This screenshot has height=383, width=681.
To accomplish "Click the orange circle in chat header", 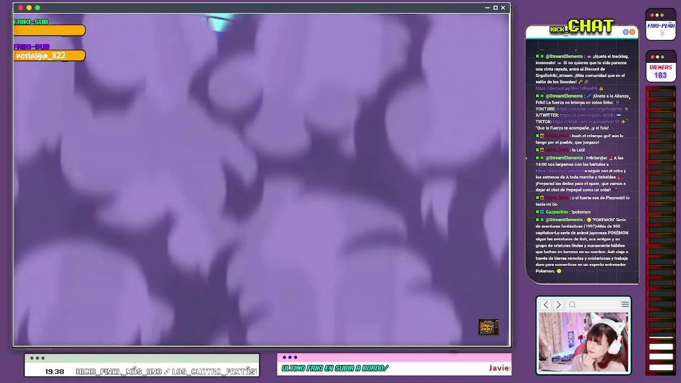I will point(632,32).
